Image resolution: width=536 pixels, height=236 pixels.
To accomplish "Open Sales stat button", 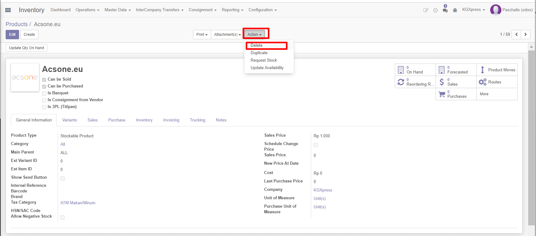I will click(x=456, y=82).
